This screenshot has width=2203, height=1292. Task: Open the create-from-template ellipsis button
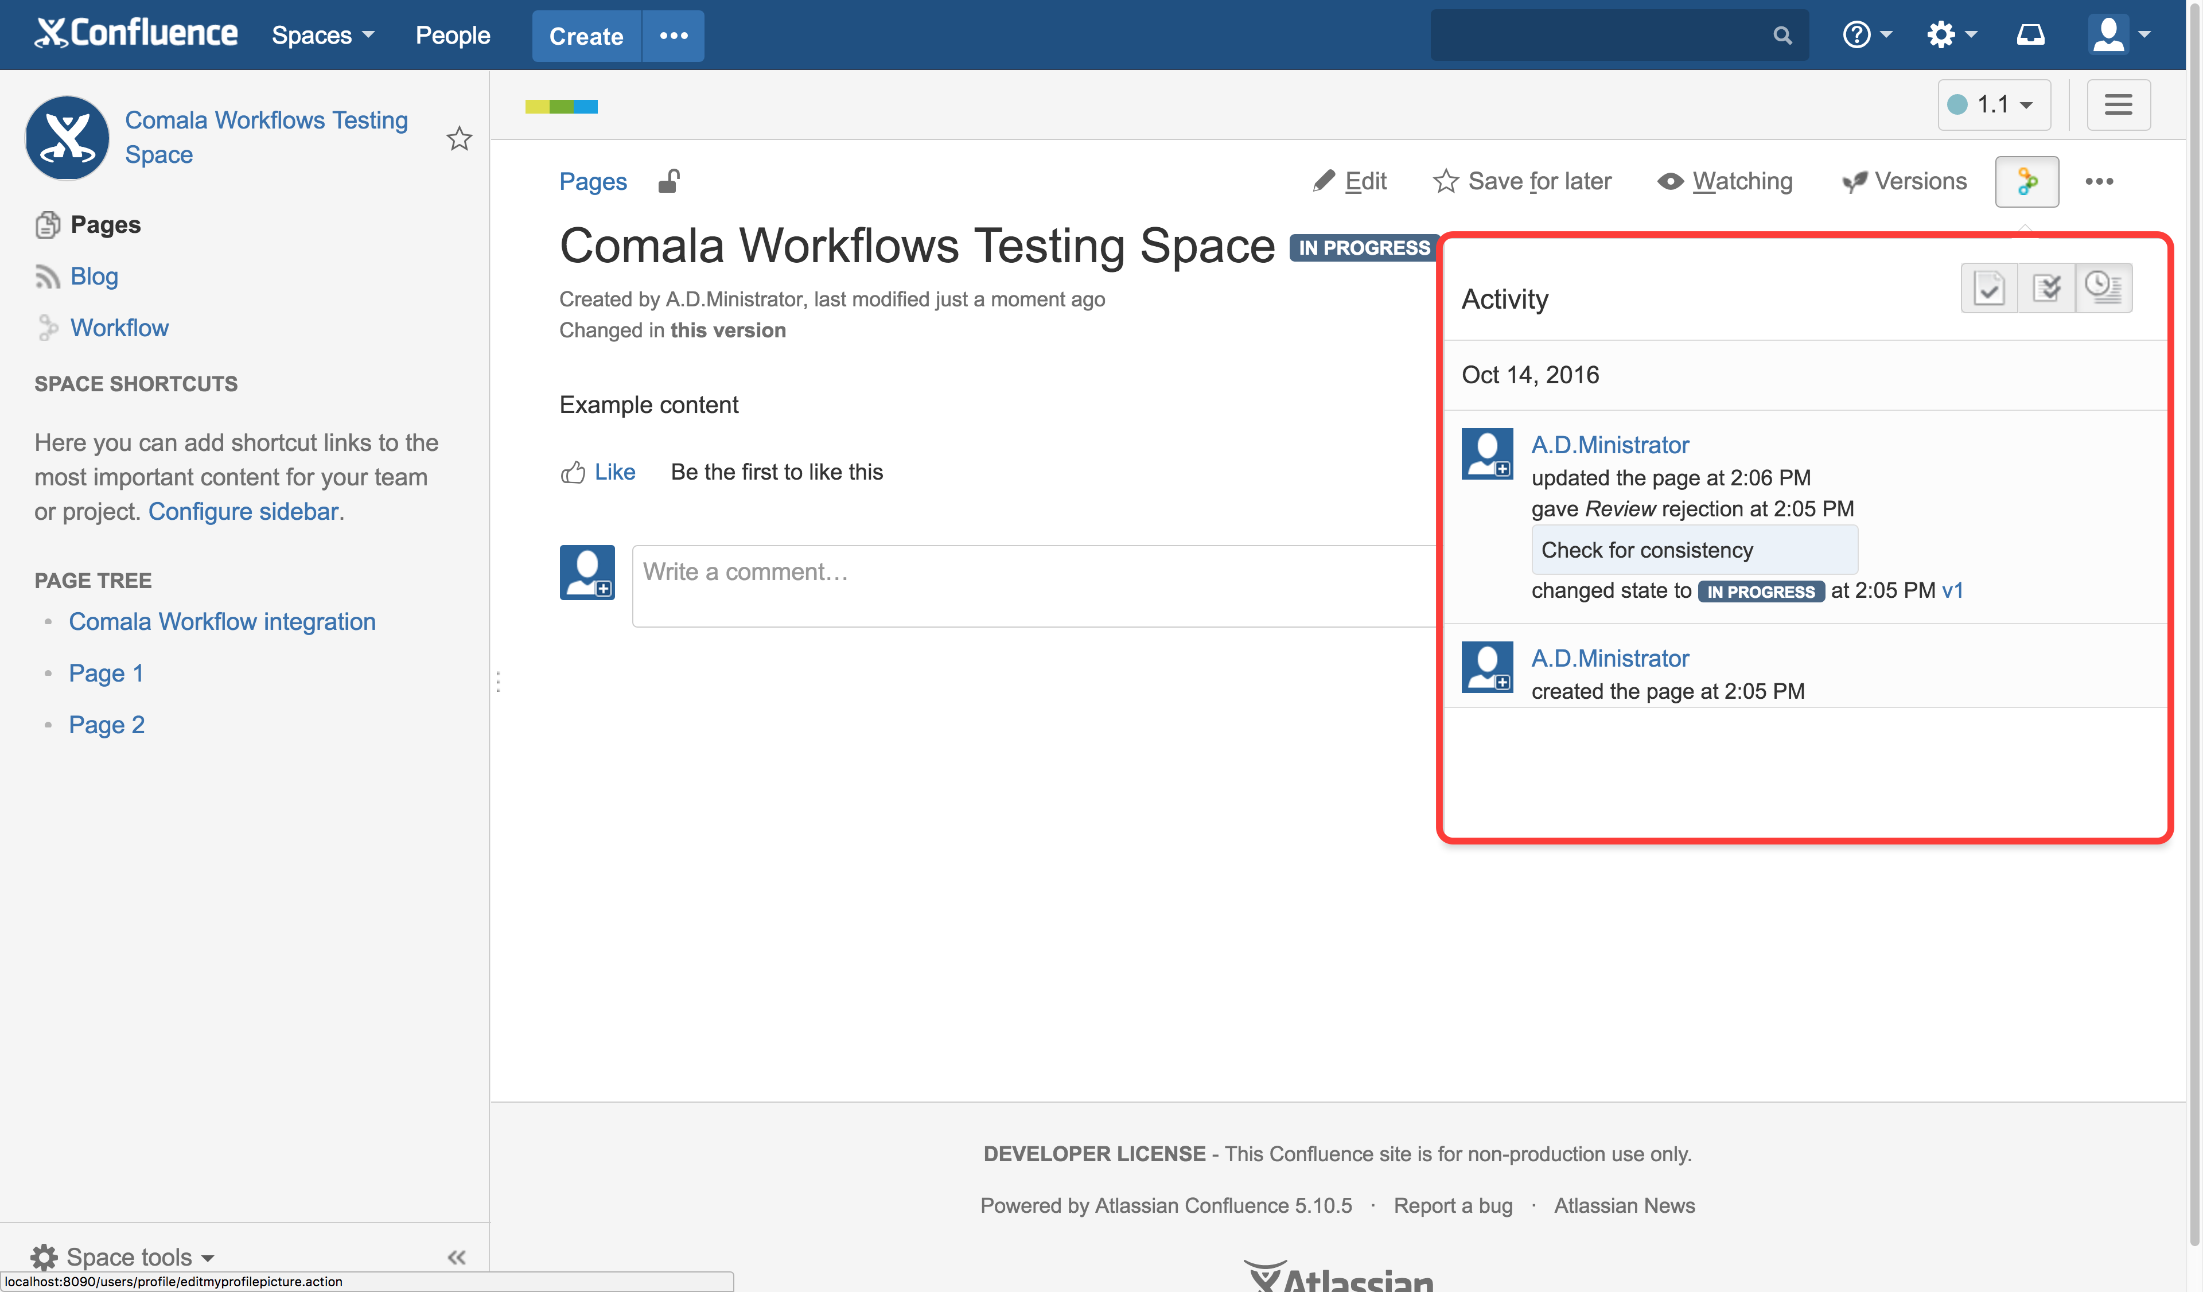673,36
